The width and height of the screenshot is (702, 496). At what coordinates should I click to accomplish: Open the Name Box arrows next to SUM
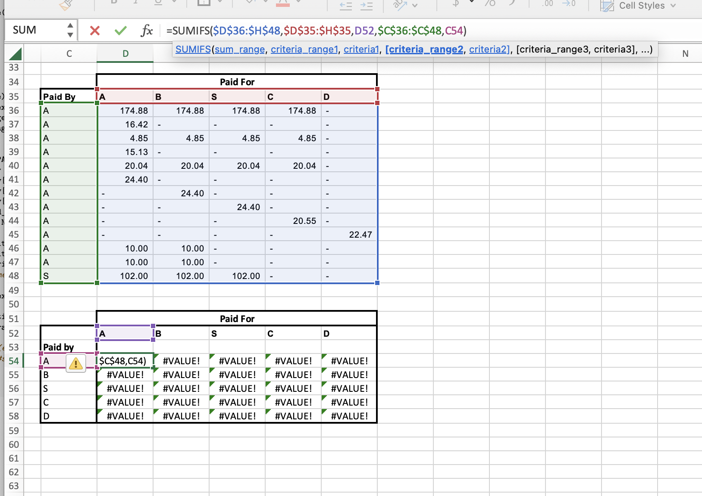pyautogui.click(x=70, y=30)
